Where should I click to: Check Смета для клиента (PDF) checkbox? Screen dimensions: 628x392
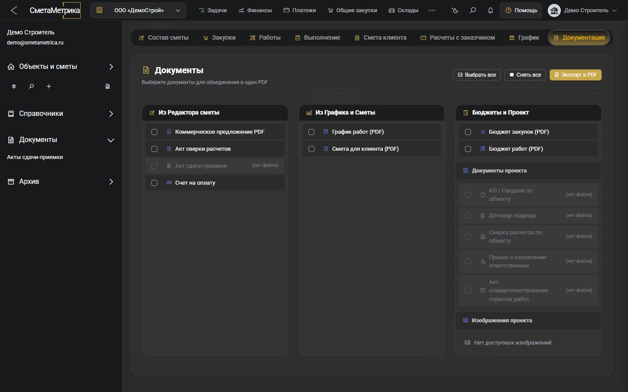(311, 149)
